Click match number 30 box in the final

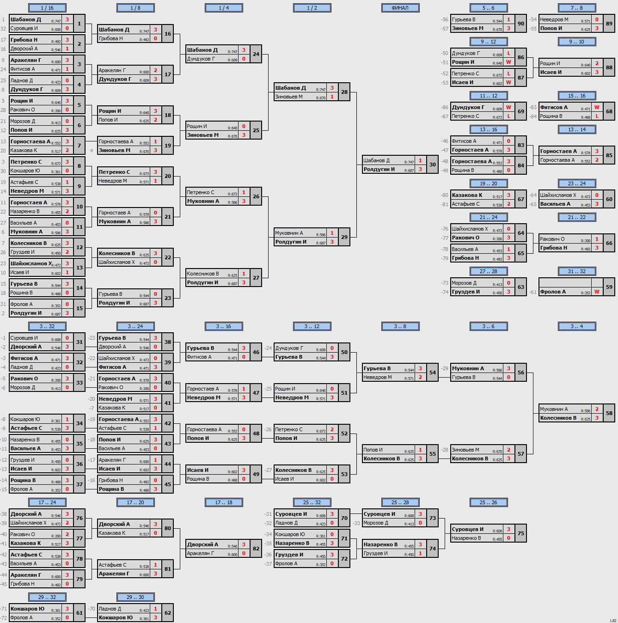pos(433,165)
